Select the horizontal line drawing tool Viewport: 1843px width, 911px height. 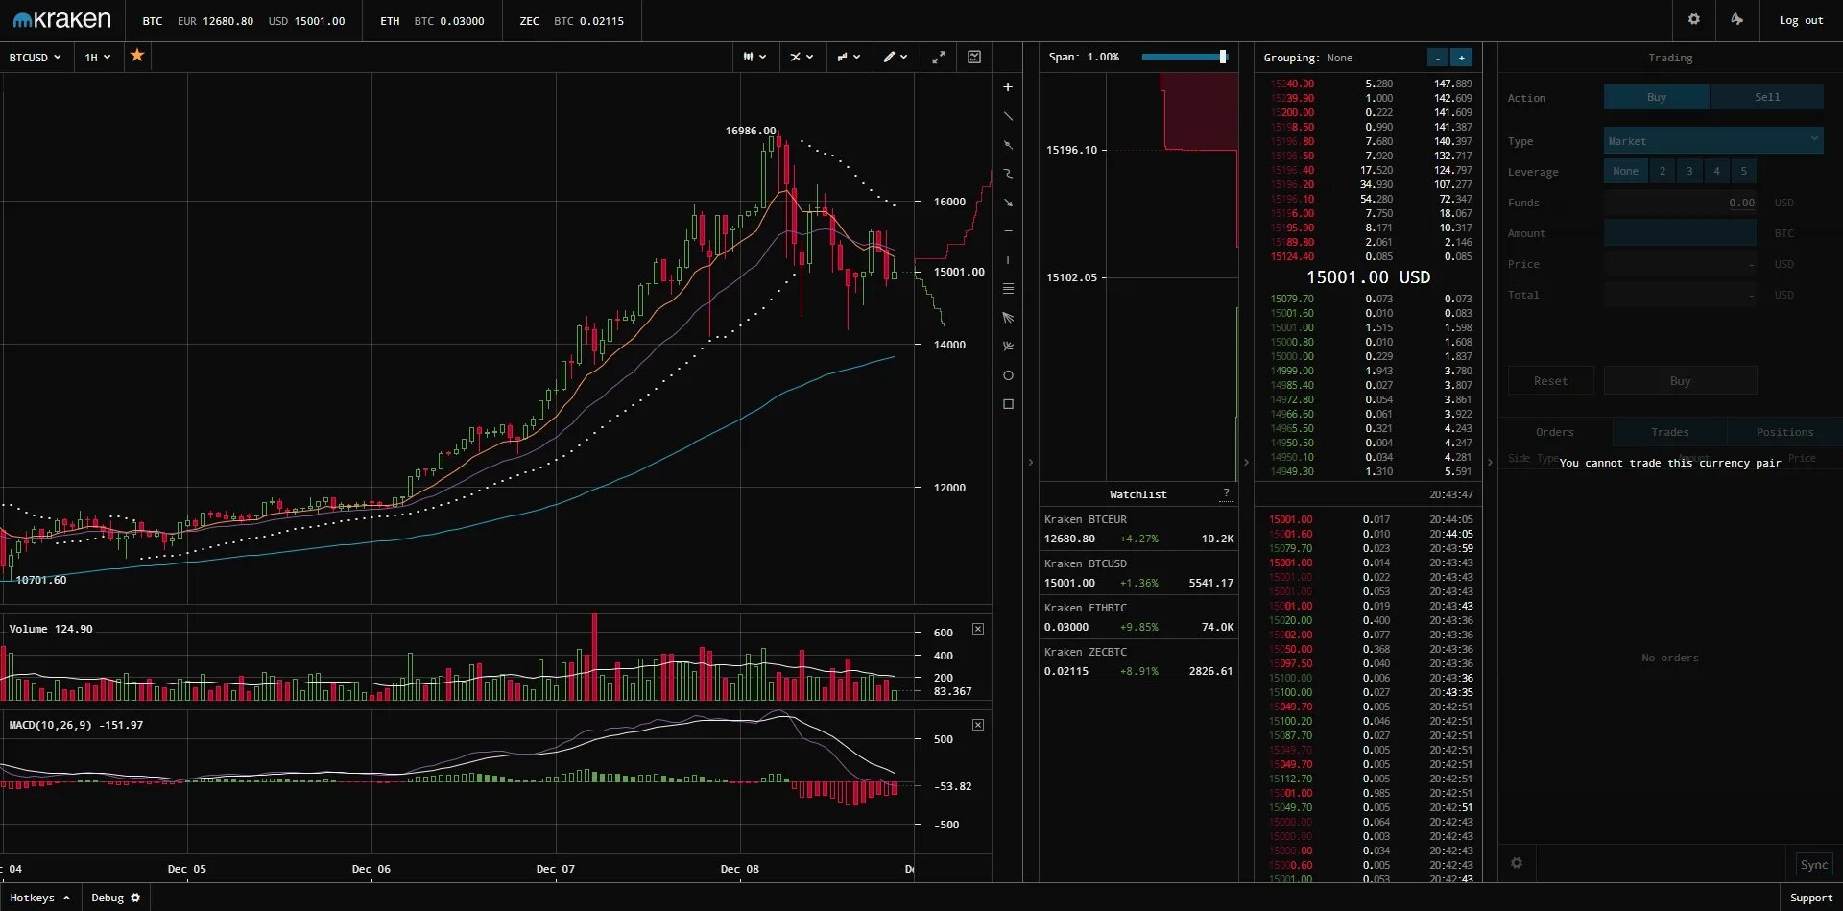(x=1008, y=231)
